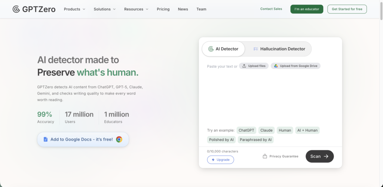The image size is (383, 187).
Task: Switch to the Hallucination Detector tab
Action: coord(279,49)
